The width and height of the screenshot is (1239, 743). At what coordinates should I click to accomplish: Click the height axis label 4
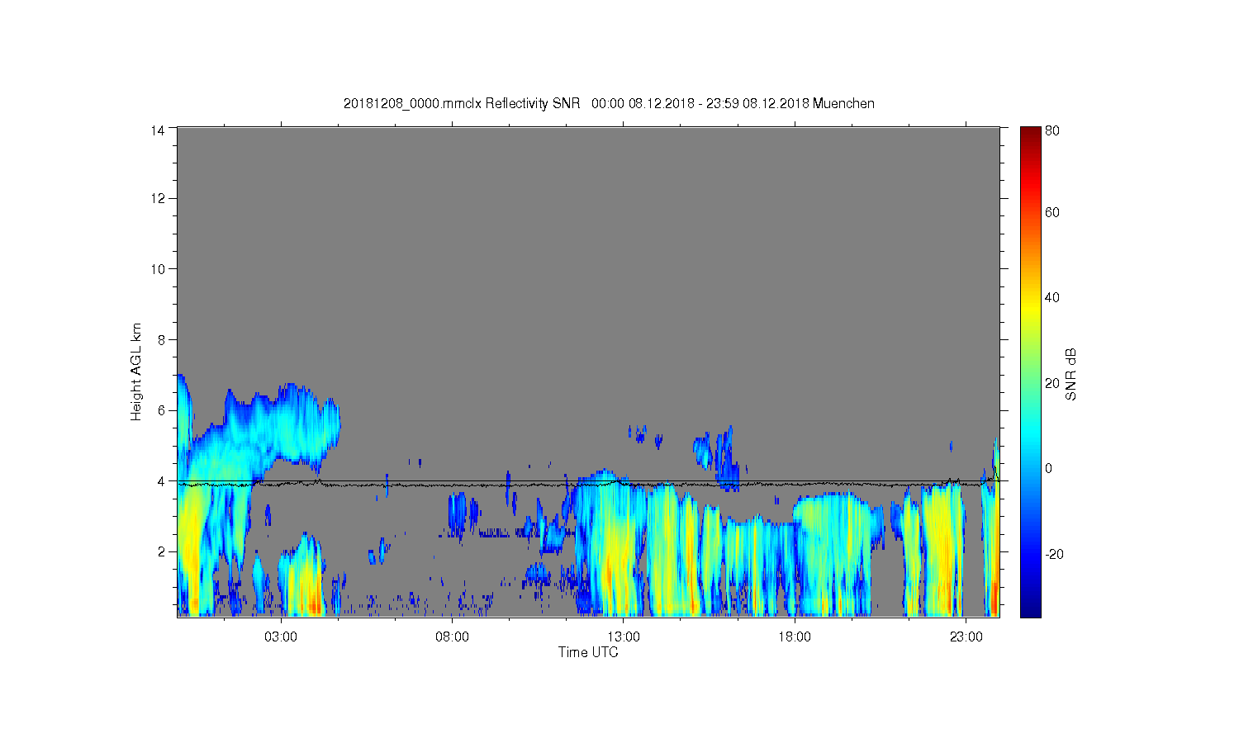(x=162, y=481)
